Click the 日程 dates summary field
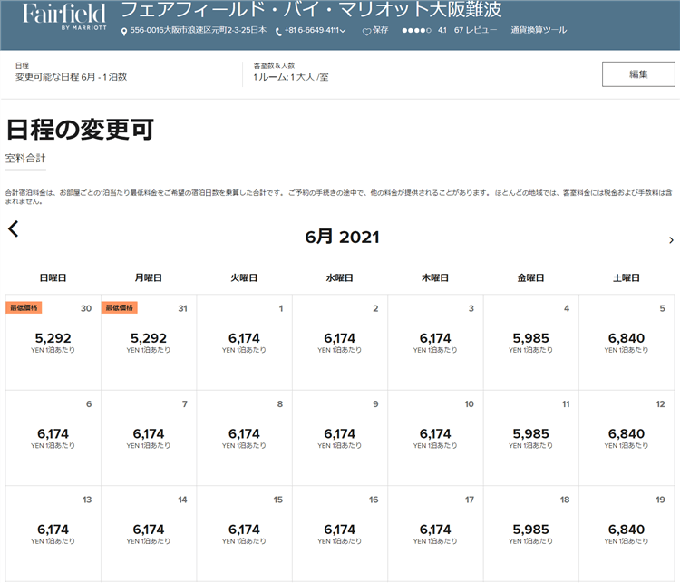This screenshot has height=583, width=680. (71, 73)
